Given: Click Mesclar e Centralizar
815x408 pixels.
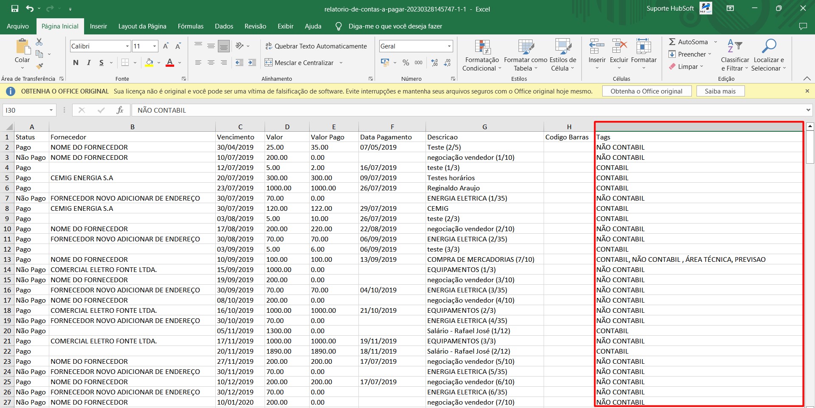Looking at the screenshot, I should pyautogui.click(x=299, y=62).
